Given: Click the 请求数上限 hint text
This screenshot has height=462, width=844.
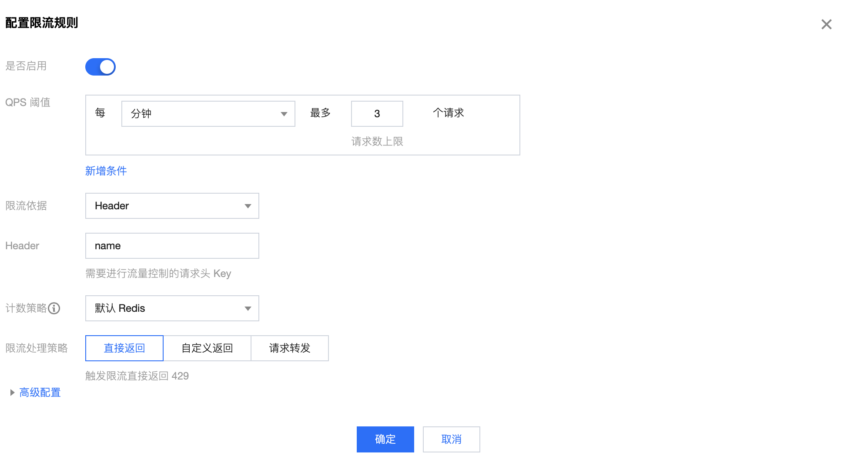Looking at the screenshot, I should (377, 142).
